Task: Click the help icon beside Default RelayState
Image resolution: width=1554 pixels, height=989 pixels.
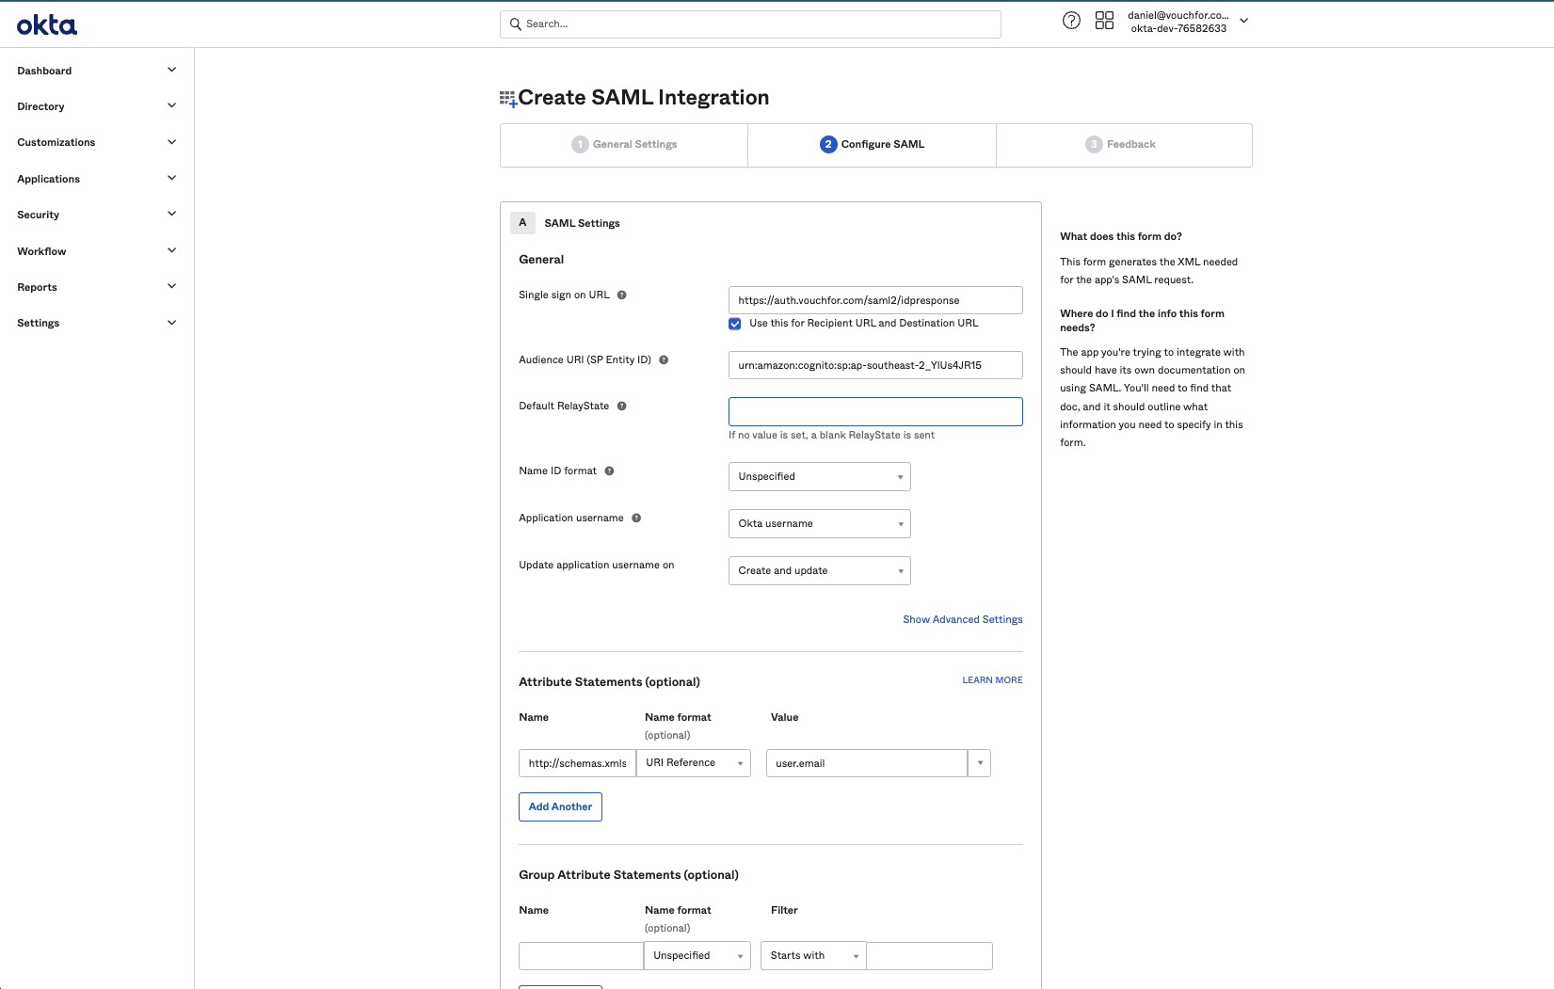Action: 621,407
